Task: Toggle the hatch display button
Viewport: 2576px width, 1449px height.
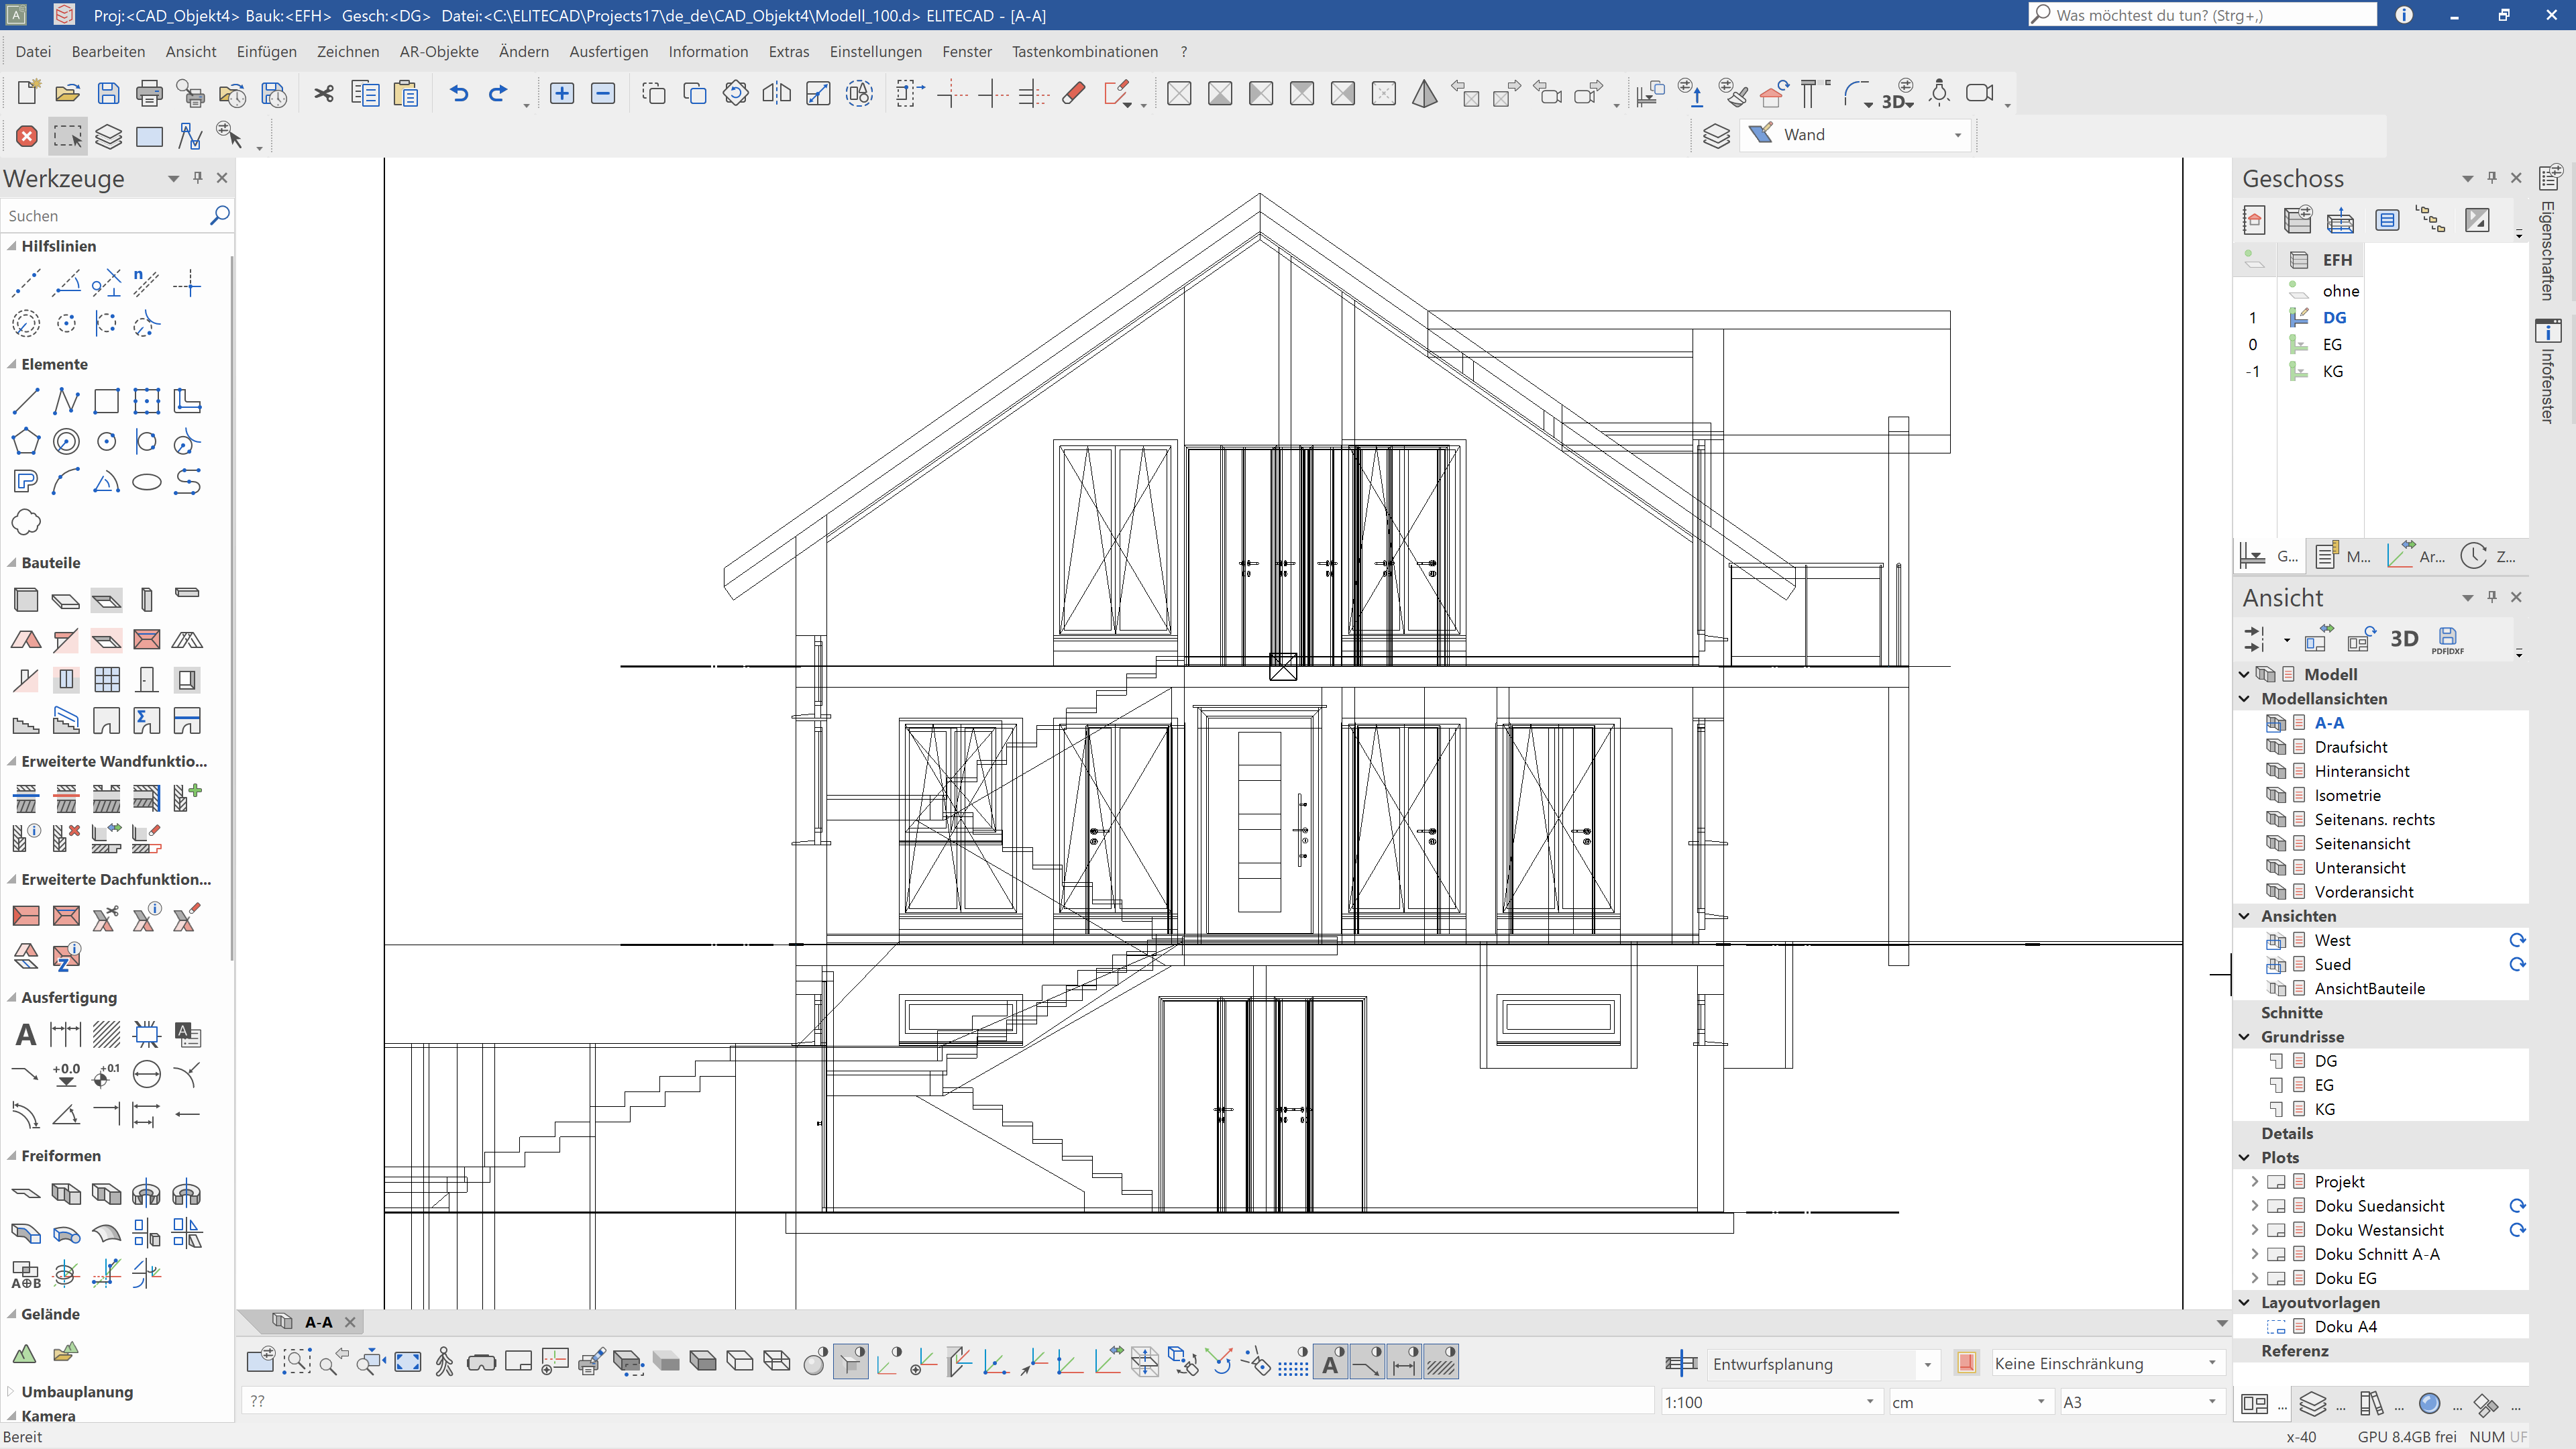Action: pyautogui.click(x=1441, y=1362)
